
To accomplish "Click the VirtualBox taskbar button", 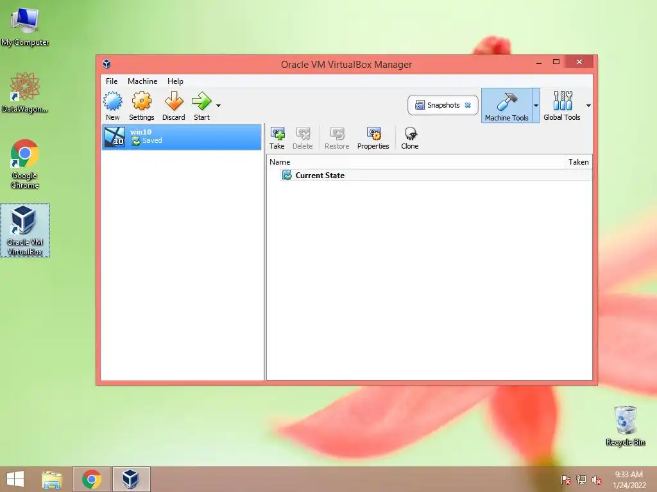I will click(x=131, y=479).
